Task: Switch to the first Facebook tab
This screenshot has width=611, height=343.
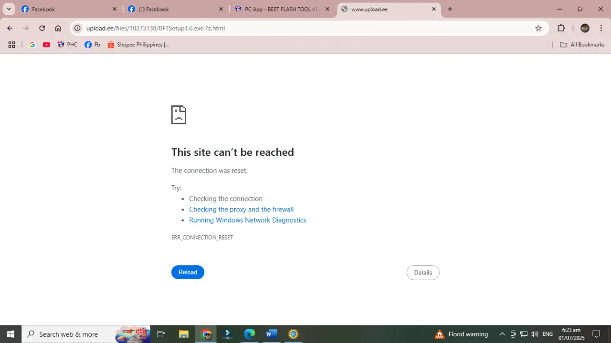Action: click(x=68, y=9)
